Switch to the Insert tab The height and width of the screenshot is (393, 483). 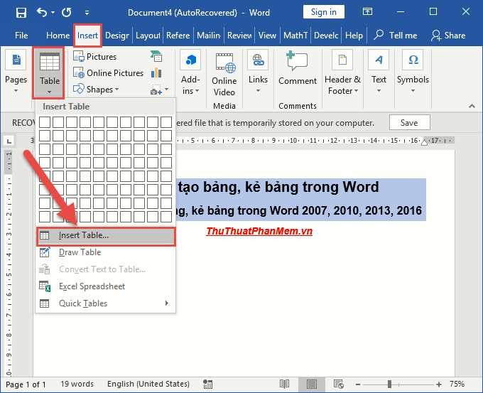tap(87, 36)
